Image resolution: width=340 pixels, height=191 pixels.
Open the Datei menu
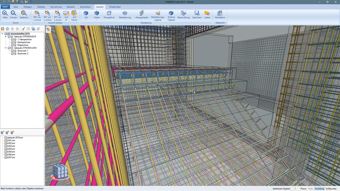(5, 7)
